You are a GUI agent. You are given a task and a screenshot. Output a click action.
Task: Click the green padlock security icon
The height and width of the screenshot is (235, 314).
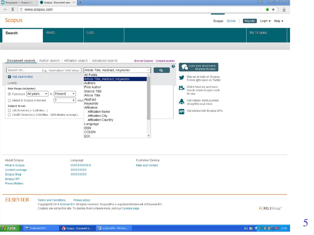pyautogui.click(x=267, y=9)
